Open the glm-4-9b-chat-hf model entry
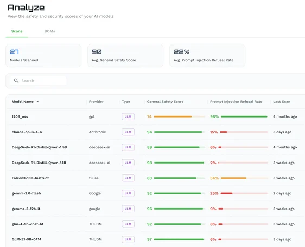This screenshot has height=247, width=305. [x=28, y=224]
